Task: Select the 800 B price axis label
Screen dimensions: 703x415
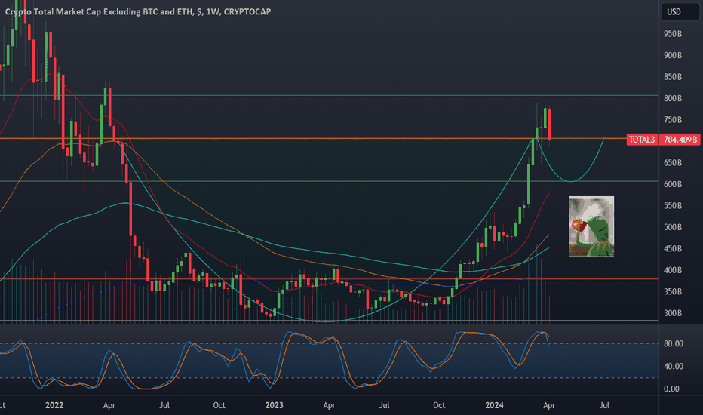Action: click(673, 98)
